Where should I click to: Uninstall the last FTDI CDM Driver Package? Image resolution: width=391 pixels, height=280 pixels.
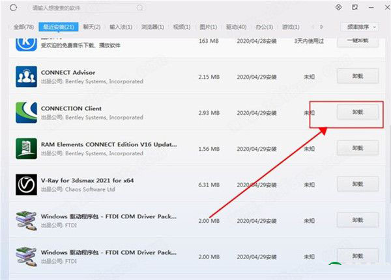(358, 256)
